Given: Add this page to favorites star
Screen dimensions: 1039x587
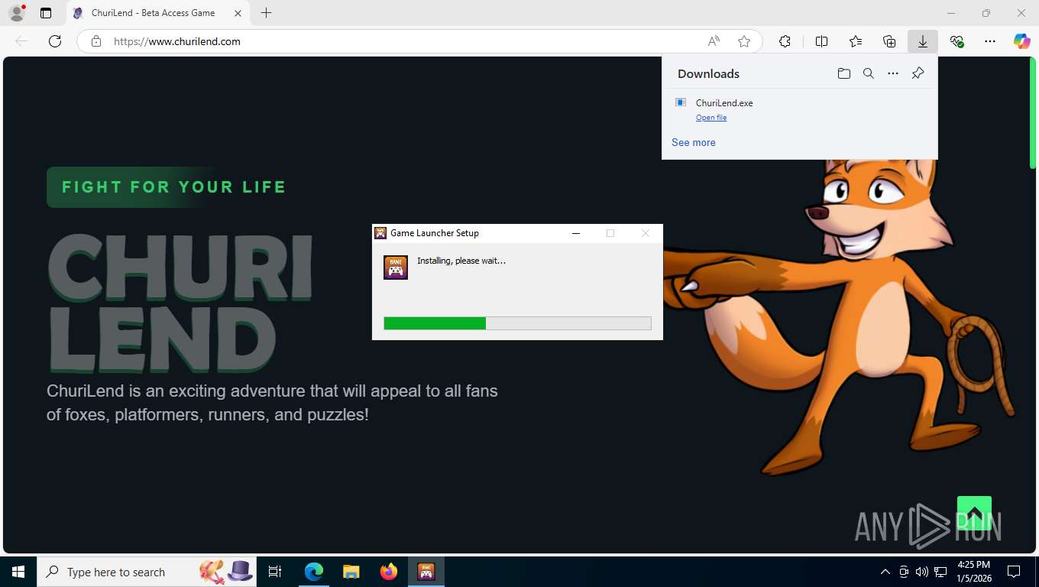Looking at the screenshot, I should pyautogui.click(x=744, y=41).
